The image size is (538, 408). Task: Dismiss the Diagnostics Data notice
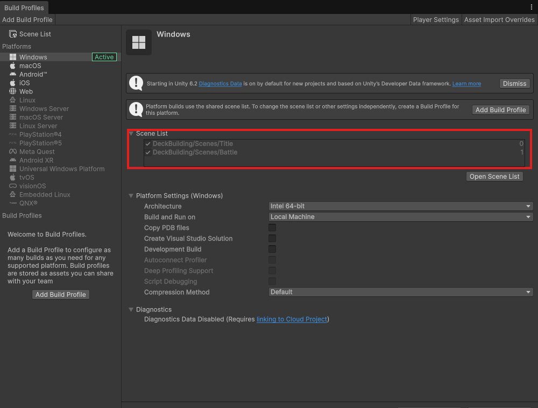point(514,84)
